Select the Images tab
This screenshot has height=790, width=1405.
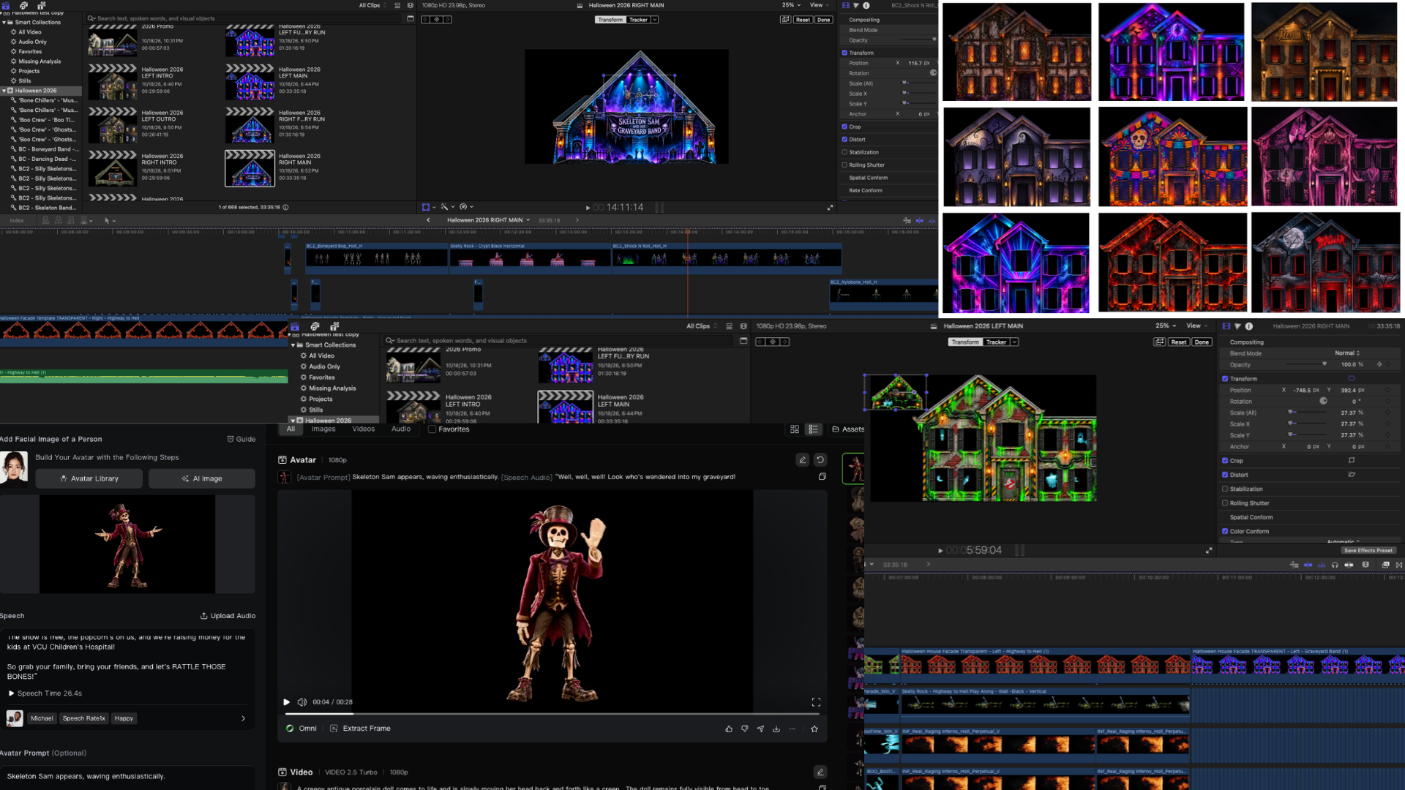point(323,429)
